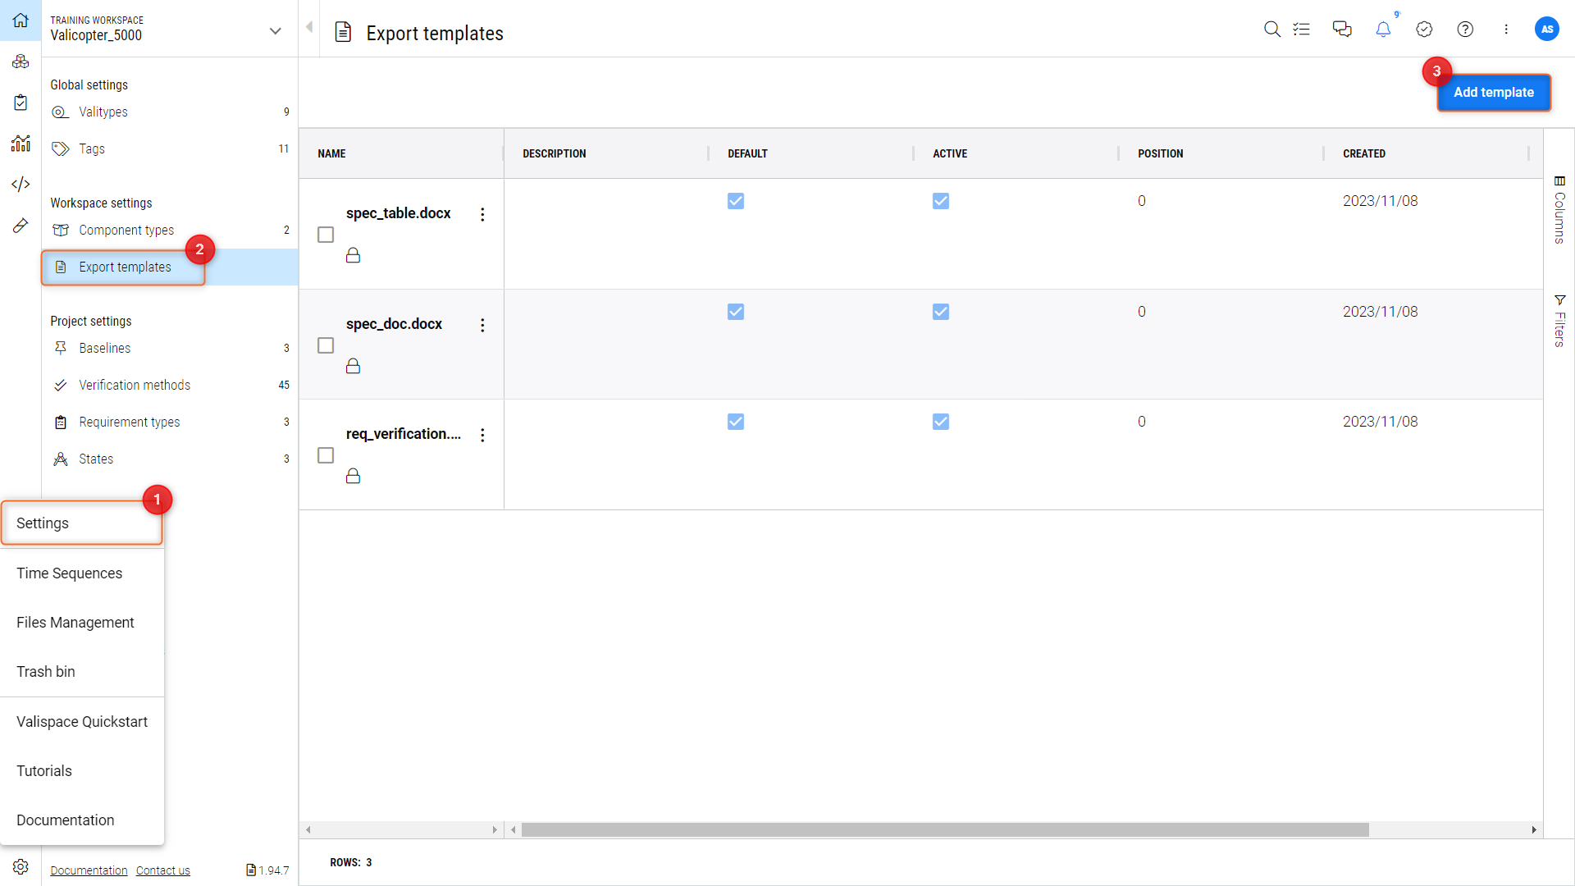Open the discussions chat icon
The height and width of the screenshot is (886, 1575).
tap(1342, 30)
